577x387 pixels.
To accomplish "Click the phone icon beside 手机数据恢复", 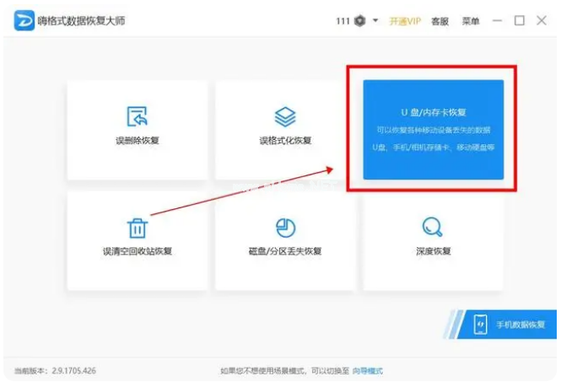I will (480, 325).
